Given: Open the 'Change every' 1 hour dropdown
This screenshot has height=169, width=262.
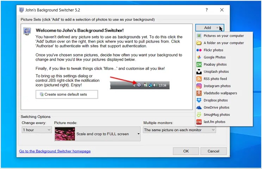Looking at the screenshot, I should tap(37, 130).
